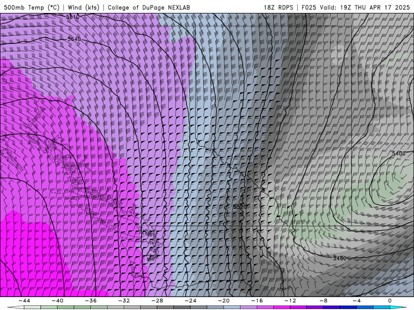414x310 pixels.
Task: Click the -4 color scale label
Action: coord(357,301)
